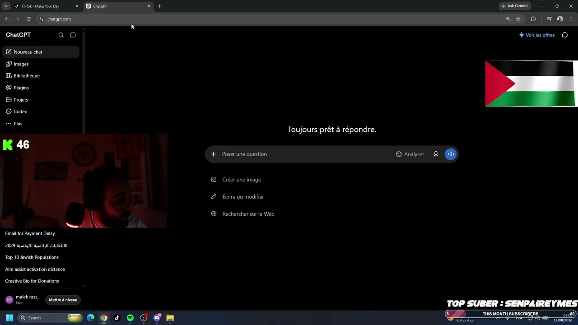
Task: Launch Microsoft Edge from the taskbar
Action: (91, 318)
